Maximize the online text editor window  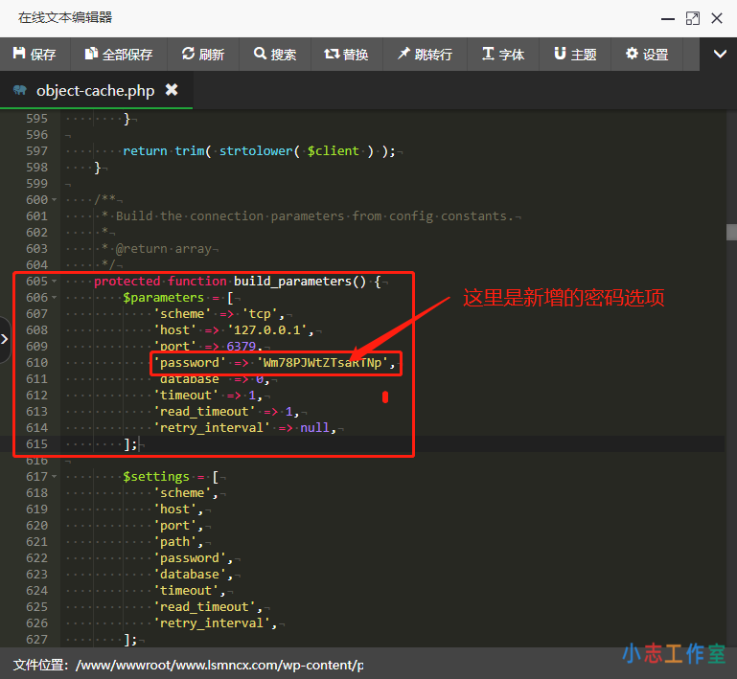(692, 19)
